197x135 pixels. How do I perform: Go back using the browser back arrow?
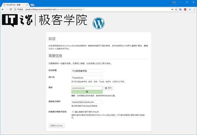click(3, 10)
